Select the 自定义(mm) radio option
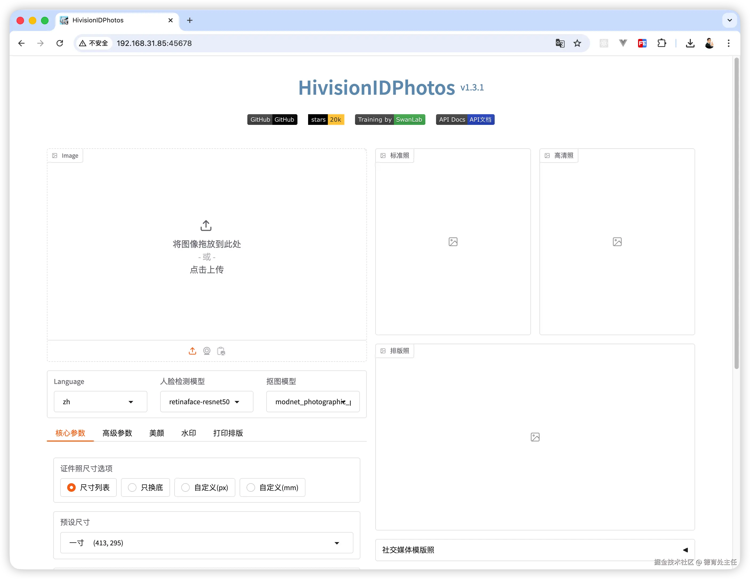This screenshot has width=750, height=579. pyautogui.click(x=272, y=487)
